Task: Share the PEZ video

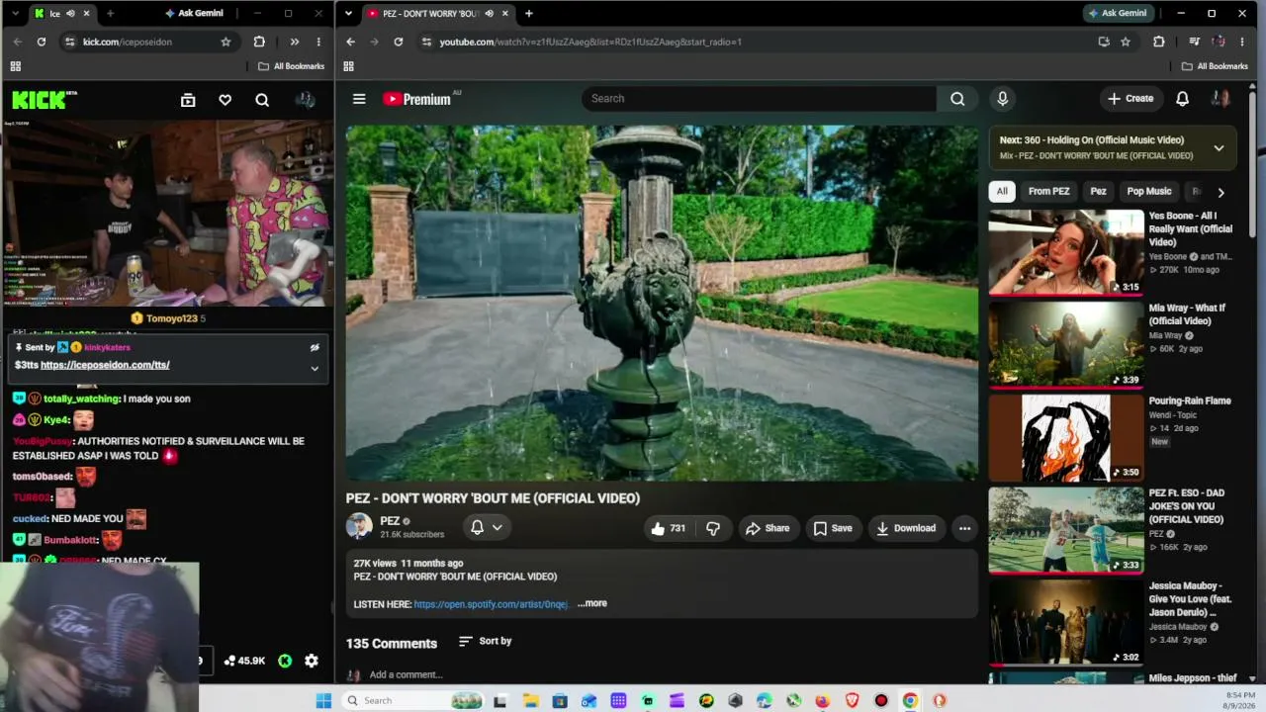Action: point(768,528)
